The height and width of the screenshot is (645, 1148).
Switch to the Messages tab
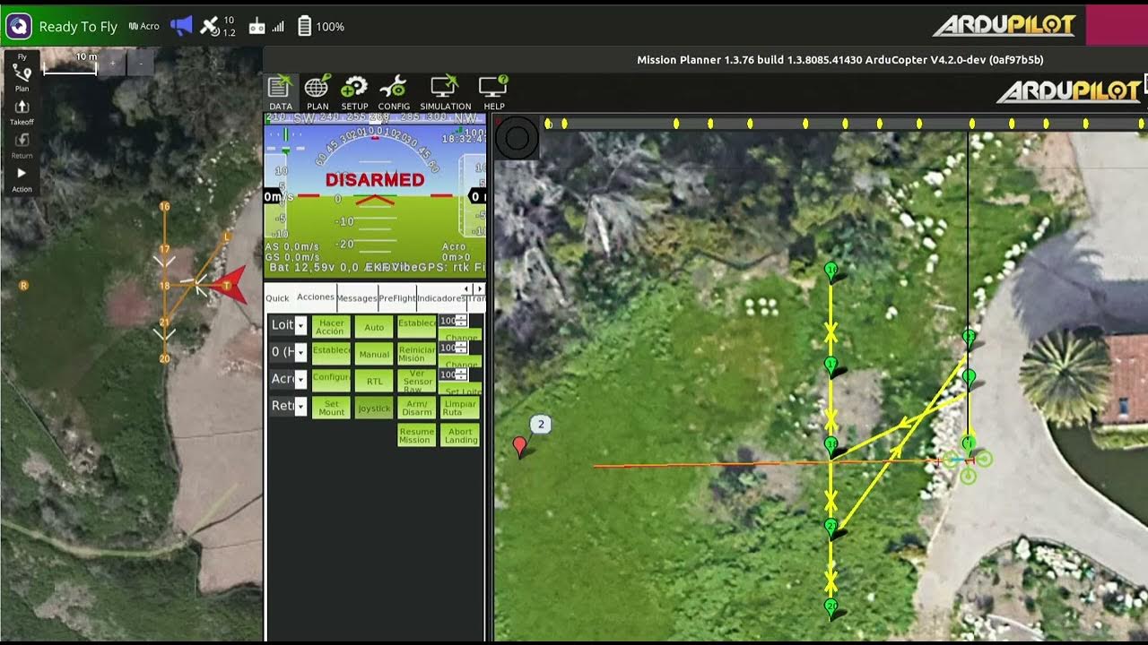tap(357, 298)
